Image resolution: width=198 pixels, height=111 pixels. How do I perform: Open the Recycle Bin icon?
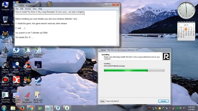pos(5,21)
